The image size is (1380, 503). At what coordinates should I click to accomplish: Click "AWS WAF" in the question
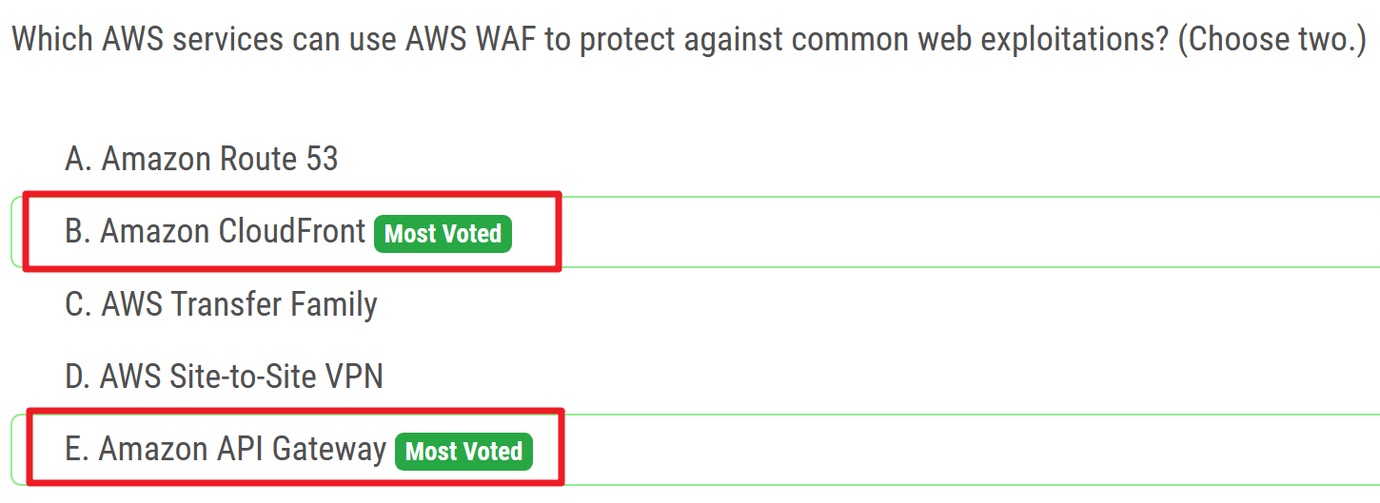coord(471,39)
